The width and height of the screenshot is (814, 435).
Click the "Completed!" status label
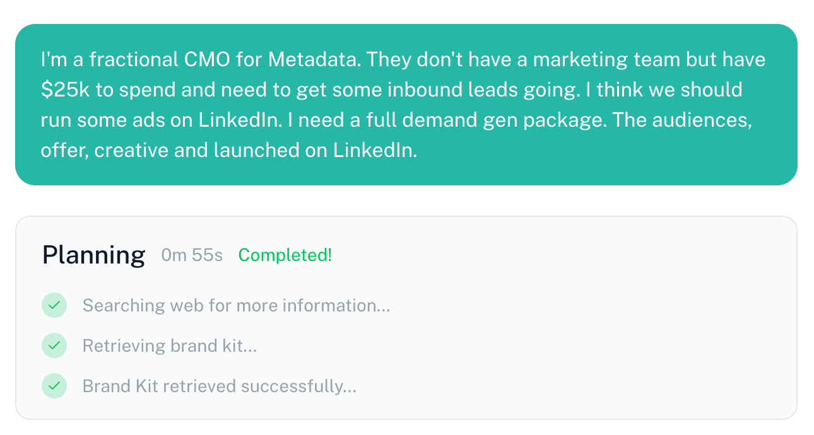pyautogui.click(x=285, y=255)
